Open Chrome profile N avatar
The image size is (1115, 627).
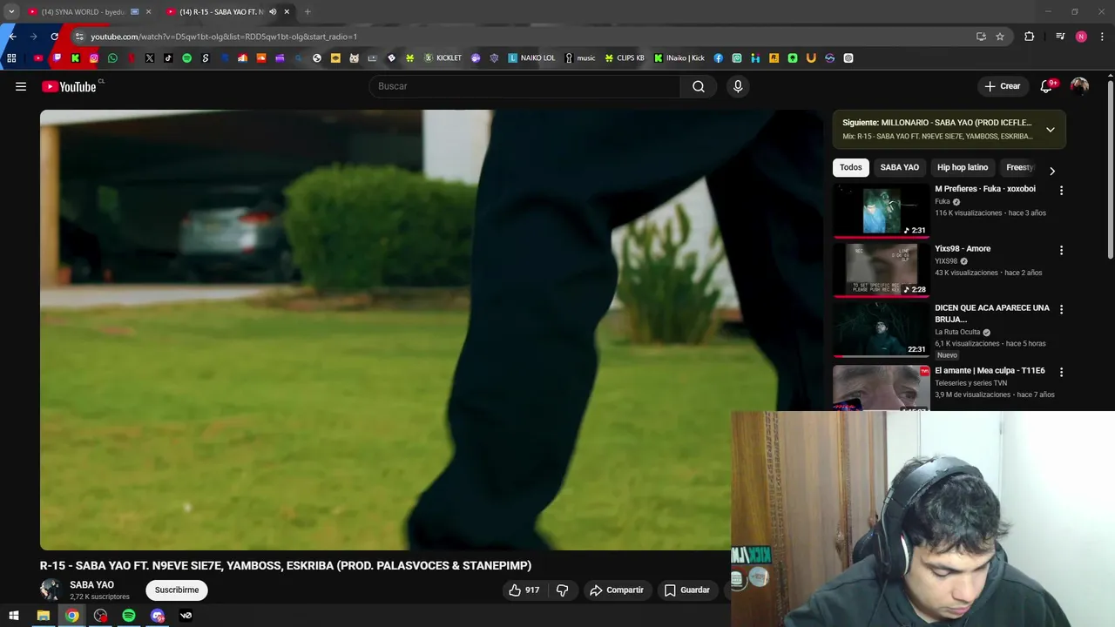point(1081,37)
